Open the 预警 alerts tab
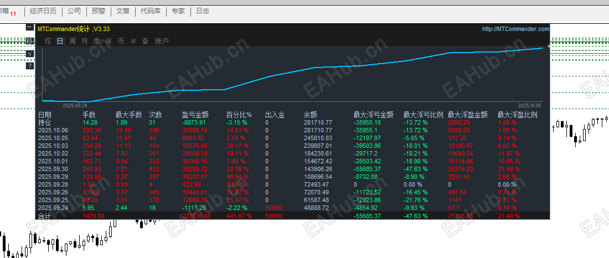The image size is (609, 258). 98,11
